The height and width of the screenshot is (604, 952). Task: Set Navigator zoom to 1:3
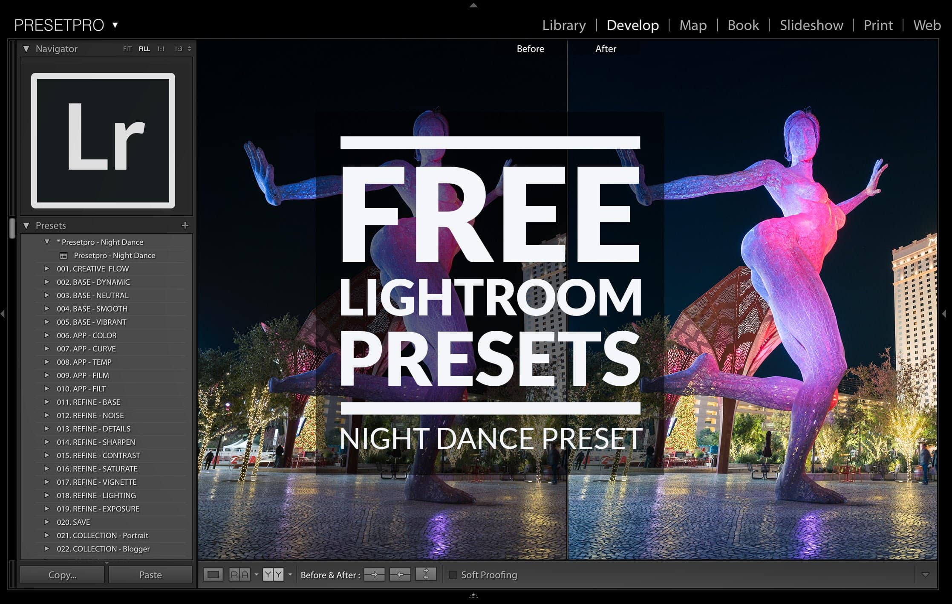pos(178,49)
